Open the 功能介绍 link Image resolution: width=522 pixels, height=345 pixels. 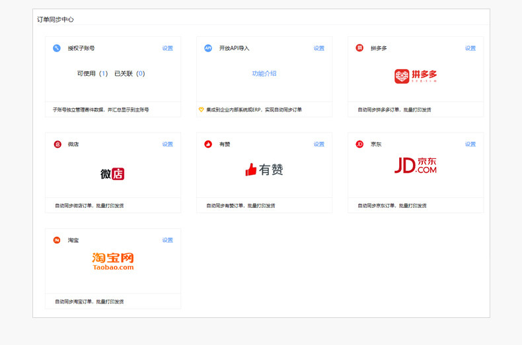click(264, 73)
